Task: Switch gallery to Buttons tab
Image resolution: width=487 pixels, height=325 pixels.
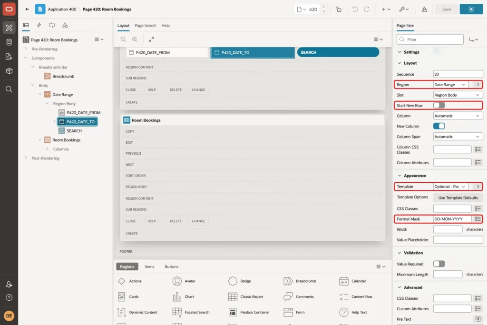Action: [171, 266]
